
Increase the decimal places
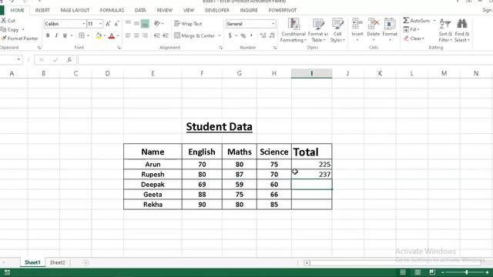[x=263, y=36]
